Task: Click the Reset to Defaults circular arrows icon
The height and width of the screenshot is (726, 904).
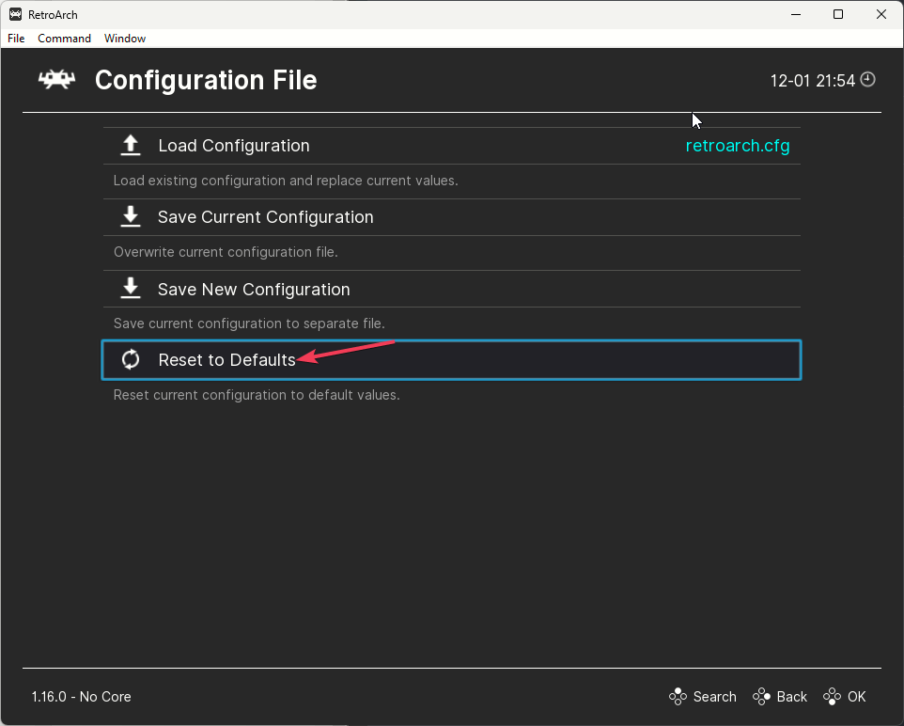Action: [x=131, y=359]
